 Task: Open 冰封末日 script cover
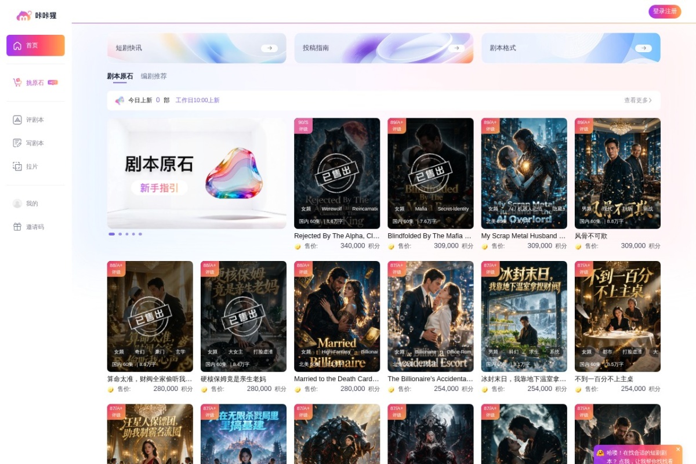524,316
